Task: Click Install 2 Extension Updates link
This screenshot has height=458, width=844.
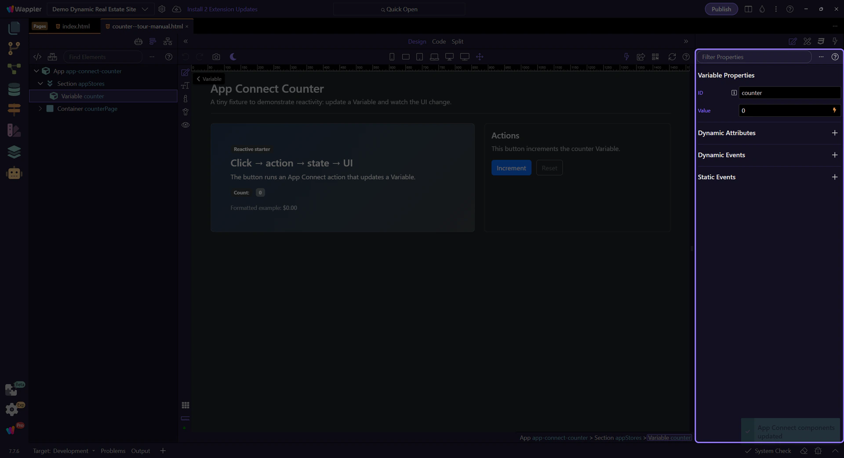Action: [222, 9]
